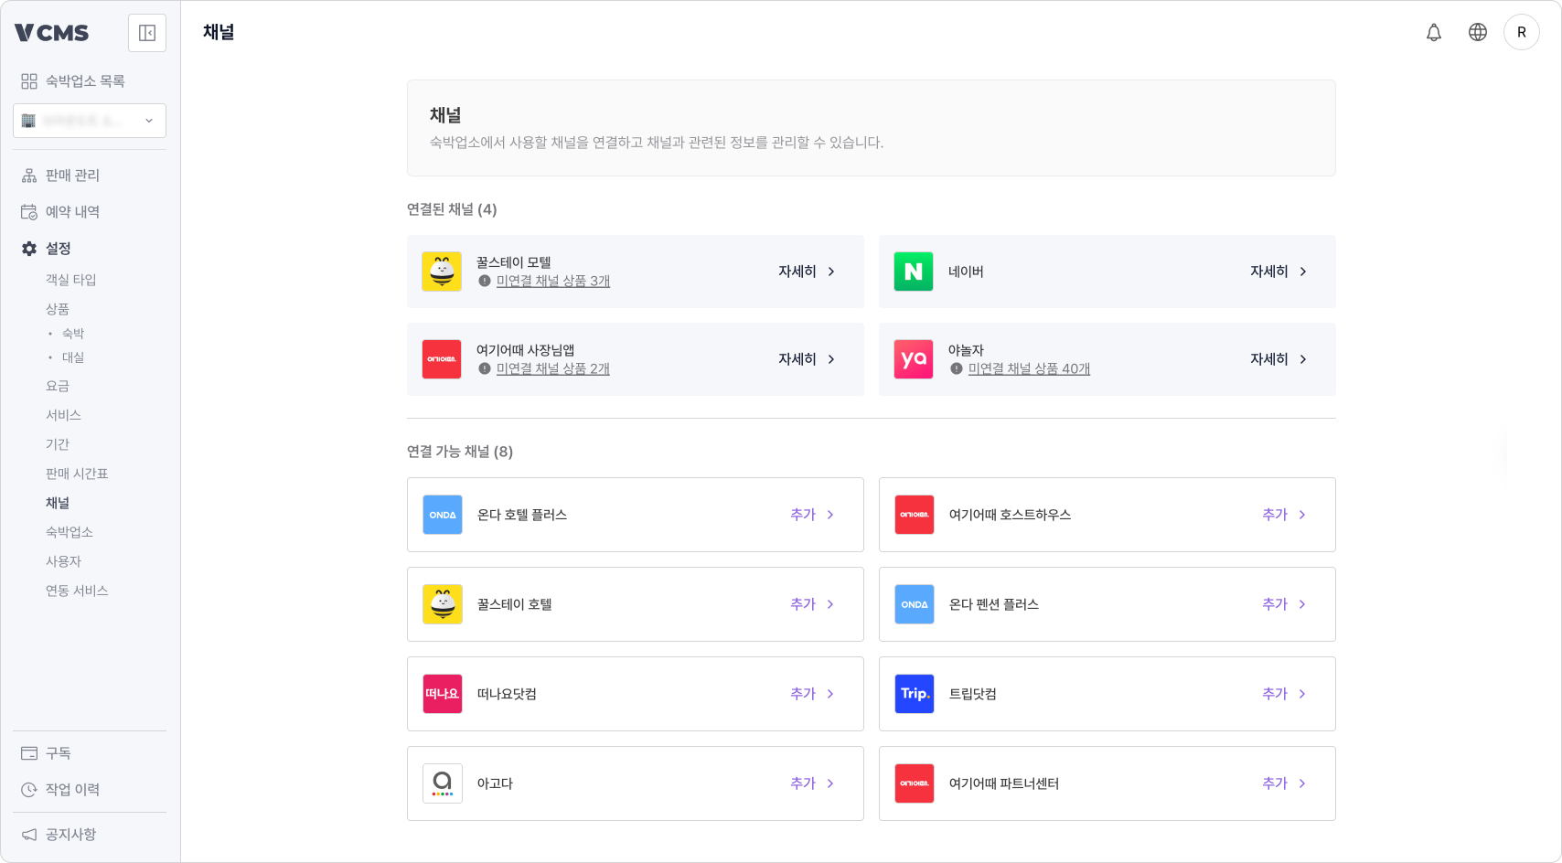Screen dimensions: 1562x863
Task: Select 요금 under the 설정 menu
Action: point(58,386)
